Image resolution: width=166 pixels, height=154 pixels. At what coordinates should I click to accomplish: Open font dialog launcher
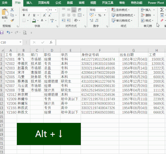[x=57, y=26]
